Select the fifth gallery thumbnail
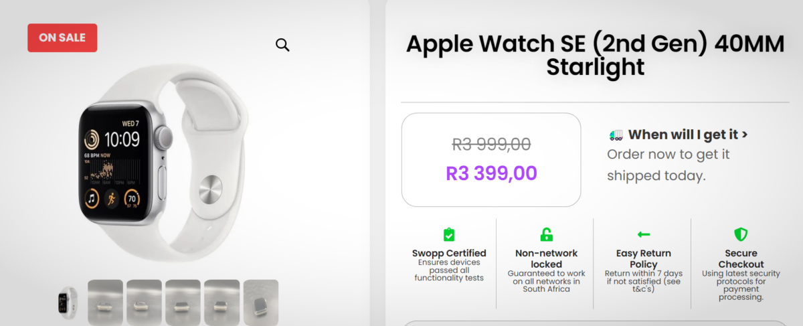Screen dimensions: 803x326 tap(222, 303)
